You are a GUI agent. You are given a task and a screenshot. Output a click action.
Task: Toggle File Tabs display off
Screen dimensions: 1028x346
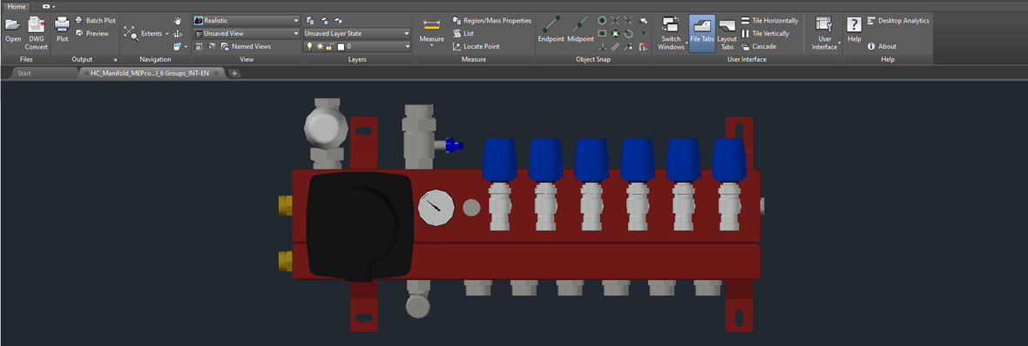point(702,33)
